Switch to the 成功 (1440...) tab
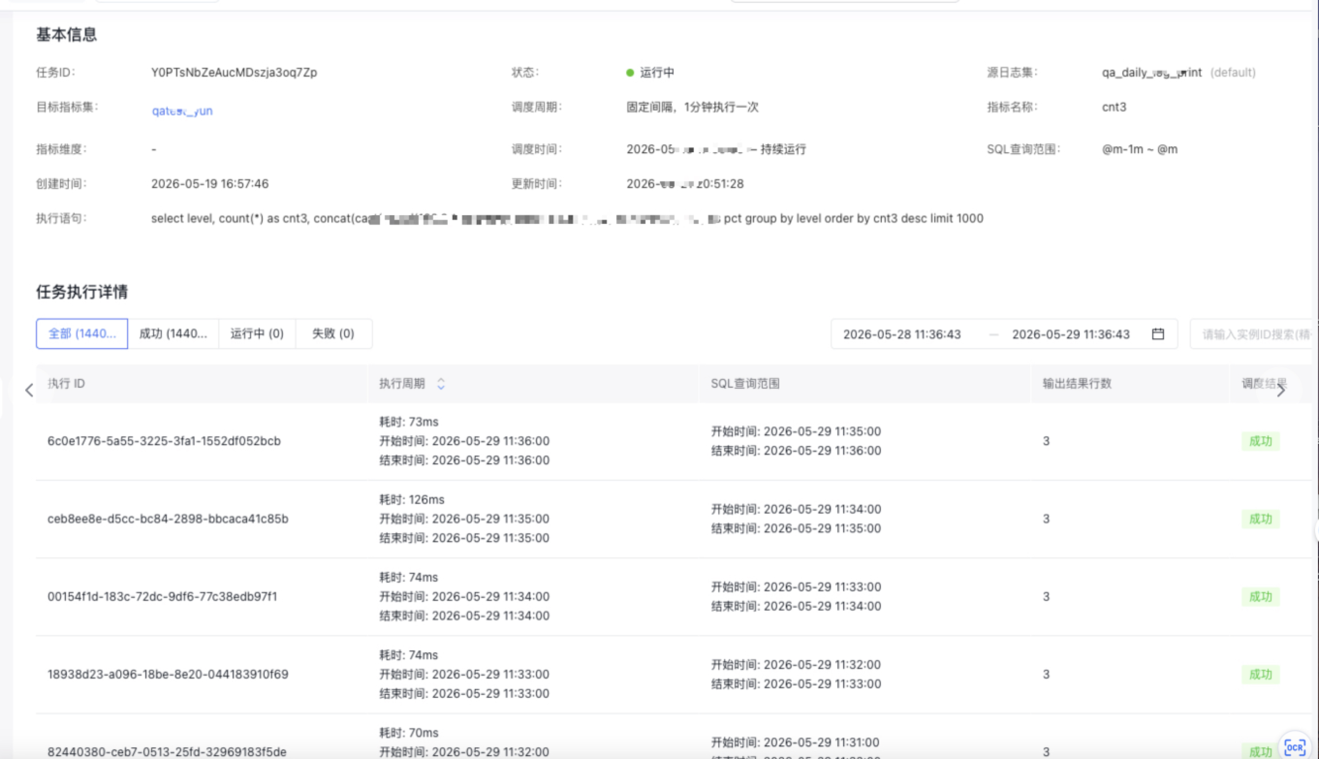This screenshot has width=1319, height=759. click(173, 333)
